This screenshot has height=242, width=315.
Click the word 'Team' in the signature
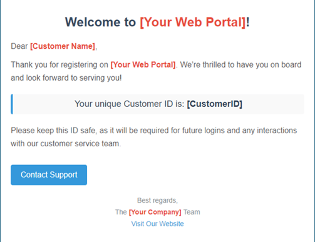coord(192,212)
